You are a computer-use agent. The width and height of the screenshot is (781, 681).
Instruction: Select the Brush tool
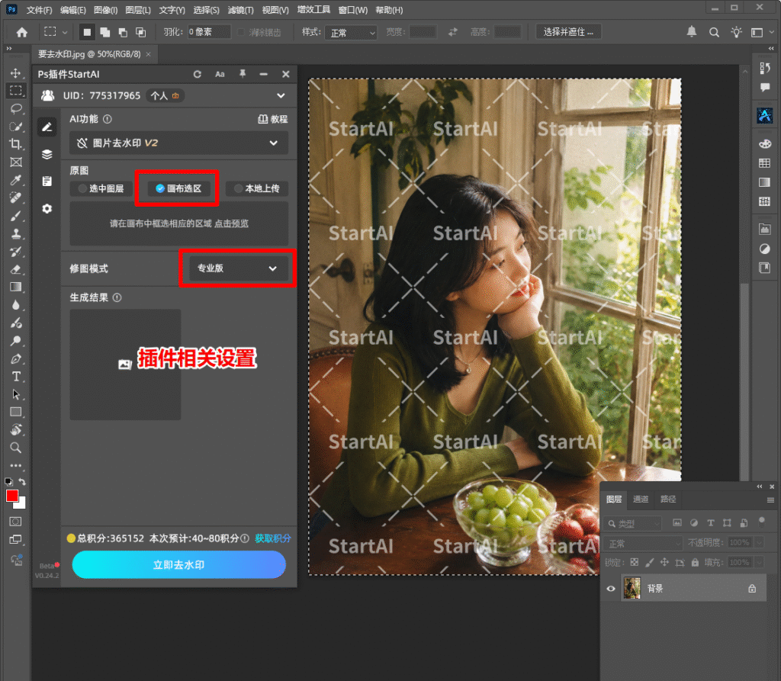coord(15,216)
